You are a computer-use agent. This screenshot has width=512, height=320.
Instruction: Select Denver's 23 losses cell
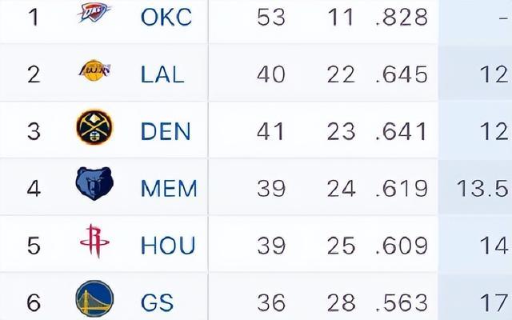(x=341, y=131)
